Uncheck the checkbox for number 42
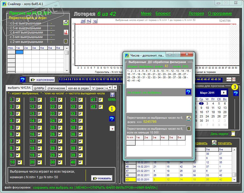Image resolution: width=244 pixels, height=193 pixels. (101, 107)
